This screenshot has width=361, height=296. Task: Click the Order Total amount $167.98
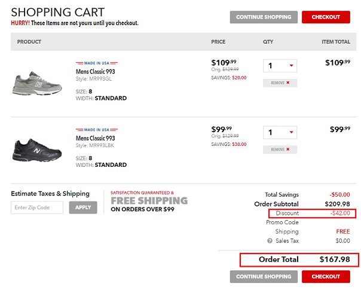[333, 260]
